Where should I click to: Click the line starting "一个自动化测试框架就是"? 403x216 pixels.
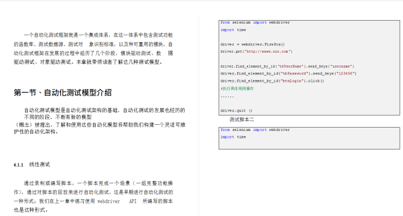tap(98, 35)
